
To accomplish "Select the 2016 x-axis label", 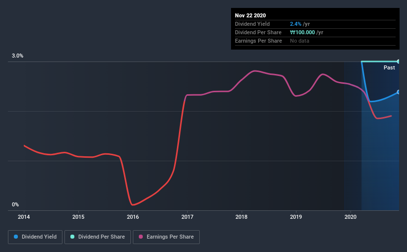I will [x=133, y=217].
